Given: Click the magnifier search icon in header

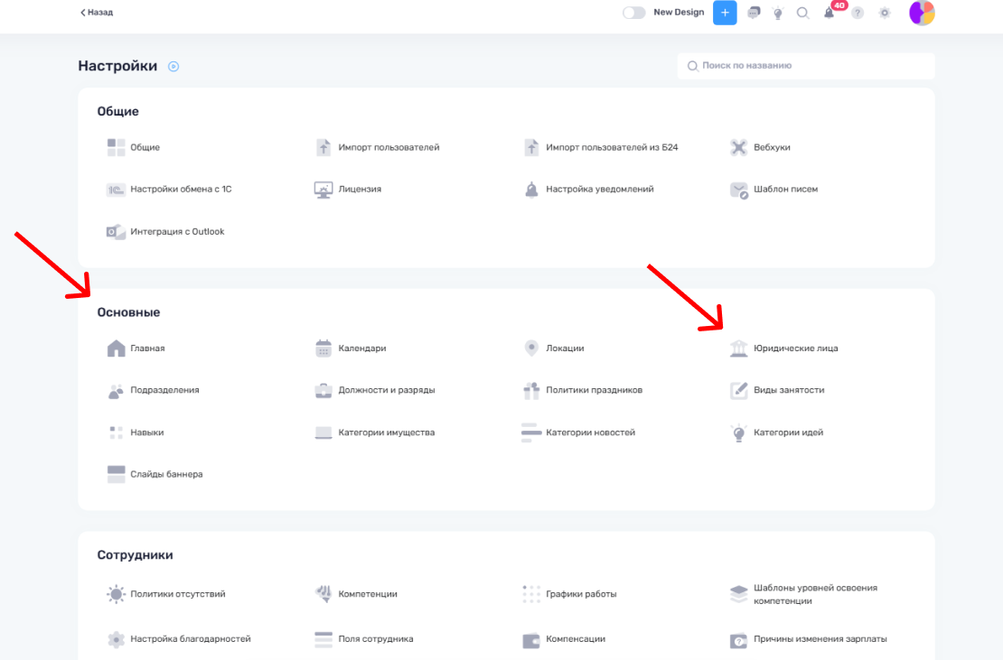Looking at the screenshot, I should pyautogui.click(x=802, y=13).
